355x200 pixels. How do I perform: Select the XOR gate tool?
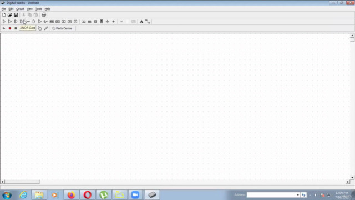[x=16, y=22]
